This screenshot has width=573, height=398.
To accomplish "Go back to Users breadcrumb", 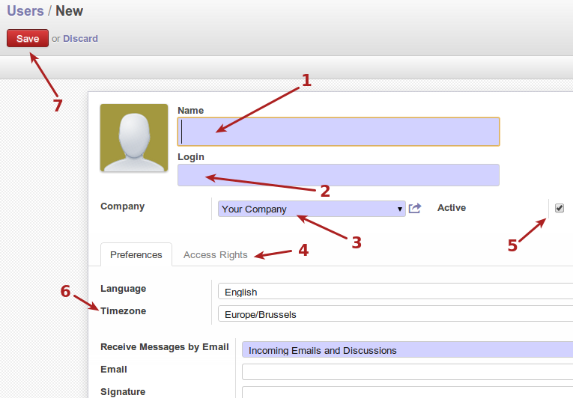I will 25,11.
